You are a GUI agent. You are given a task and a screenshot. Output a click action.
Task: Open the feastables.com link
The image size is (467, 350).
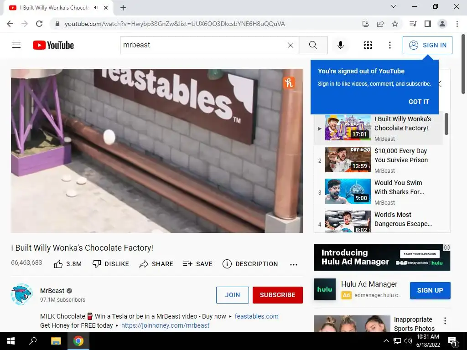tap(256, 316)
